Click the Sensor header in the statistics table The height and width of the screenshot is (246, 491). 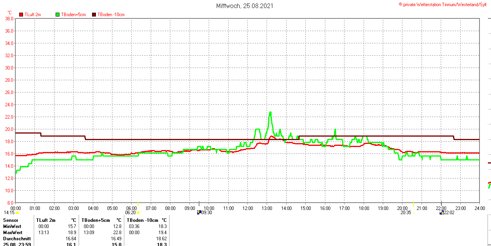point(11,220)
